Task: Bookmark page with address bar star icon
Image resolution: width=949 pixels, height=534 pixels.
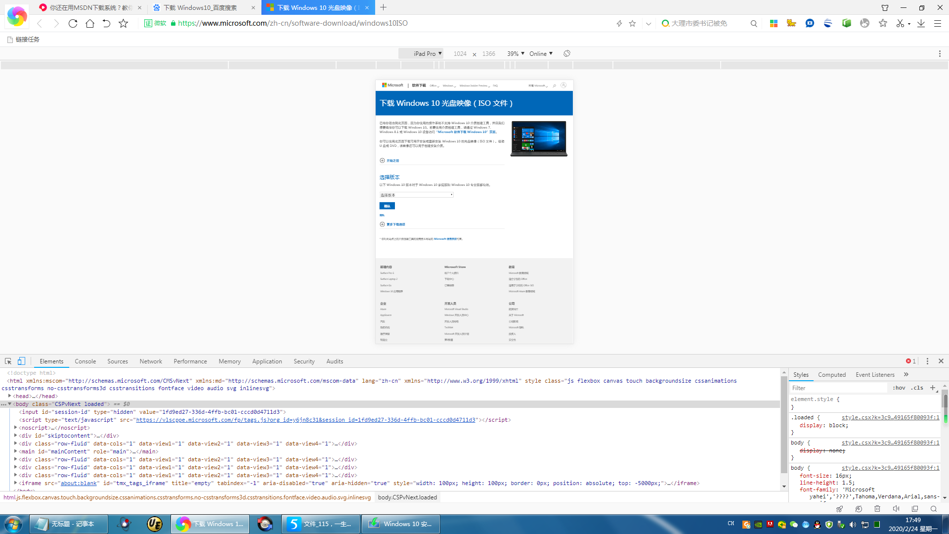Action: pyautogui.click(x=632, y=23)
